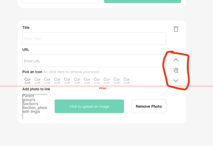This screenshot has height=146, width=213.
Task: Click the 'Enter Title' input field
Action: point(94,38)
